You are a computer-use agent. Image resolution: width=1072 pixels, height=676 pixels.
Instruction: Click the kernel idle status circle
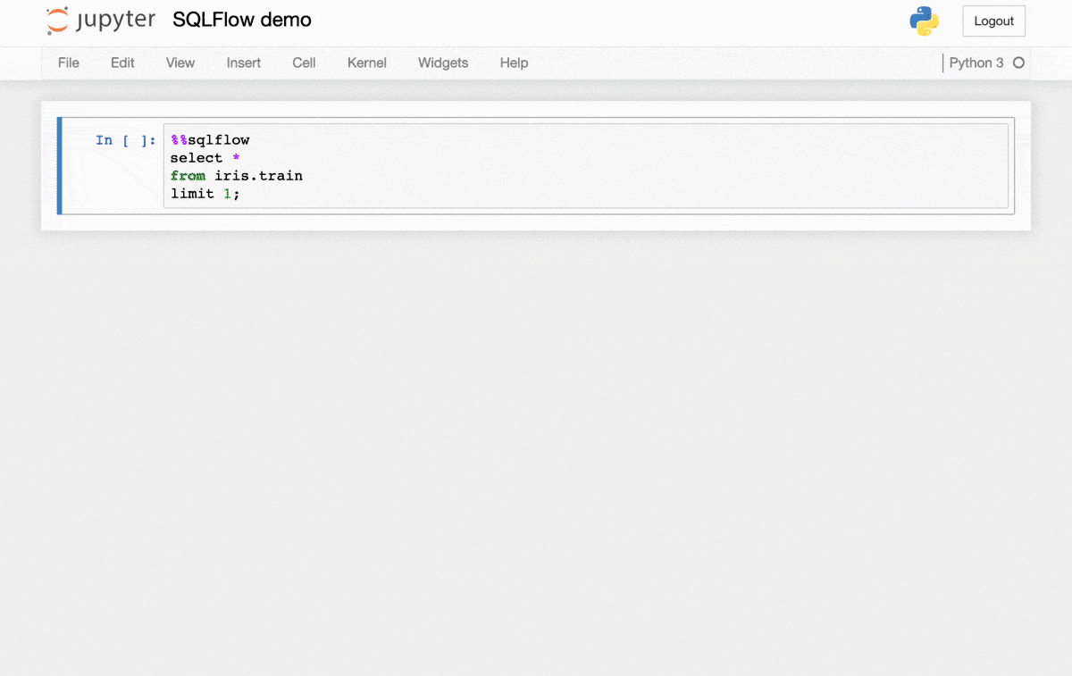1018,63
